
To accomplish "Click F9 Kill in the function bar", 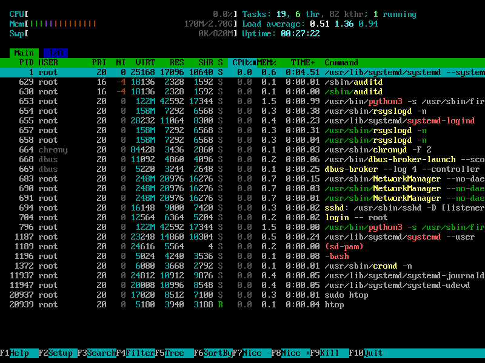I will point(329,353).
